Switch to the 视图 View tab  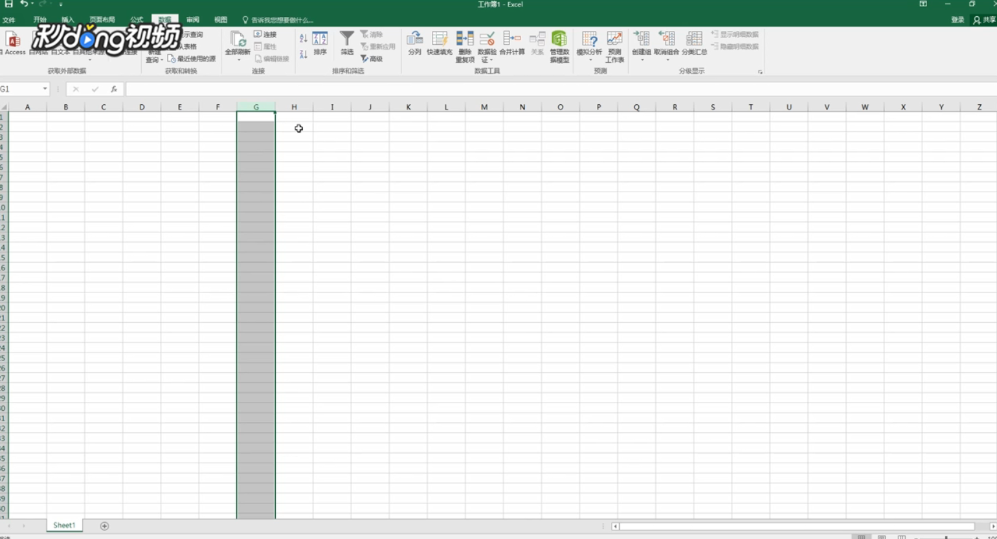(221, 20)
